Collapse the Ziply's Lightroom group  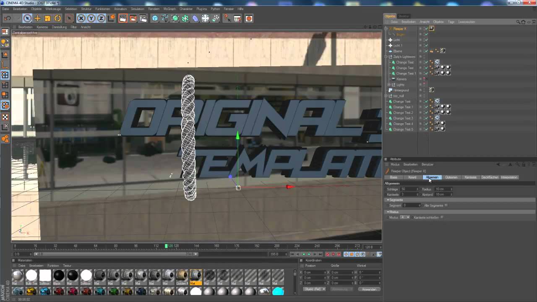tap(386, 57)
